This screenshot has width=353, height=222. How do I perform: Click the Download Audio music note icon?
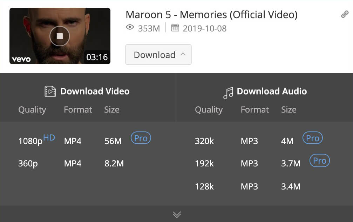[228, 93]
